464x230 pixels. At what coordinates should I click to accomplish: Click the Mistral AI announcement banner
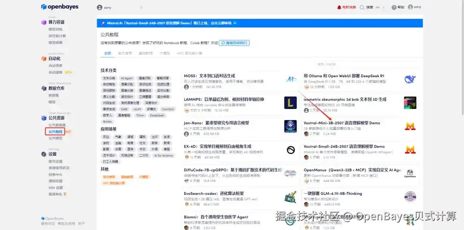click(259, 23)
